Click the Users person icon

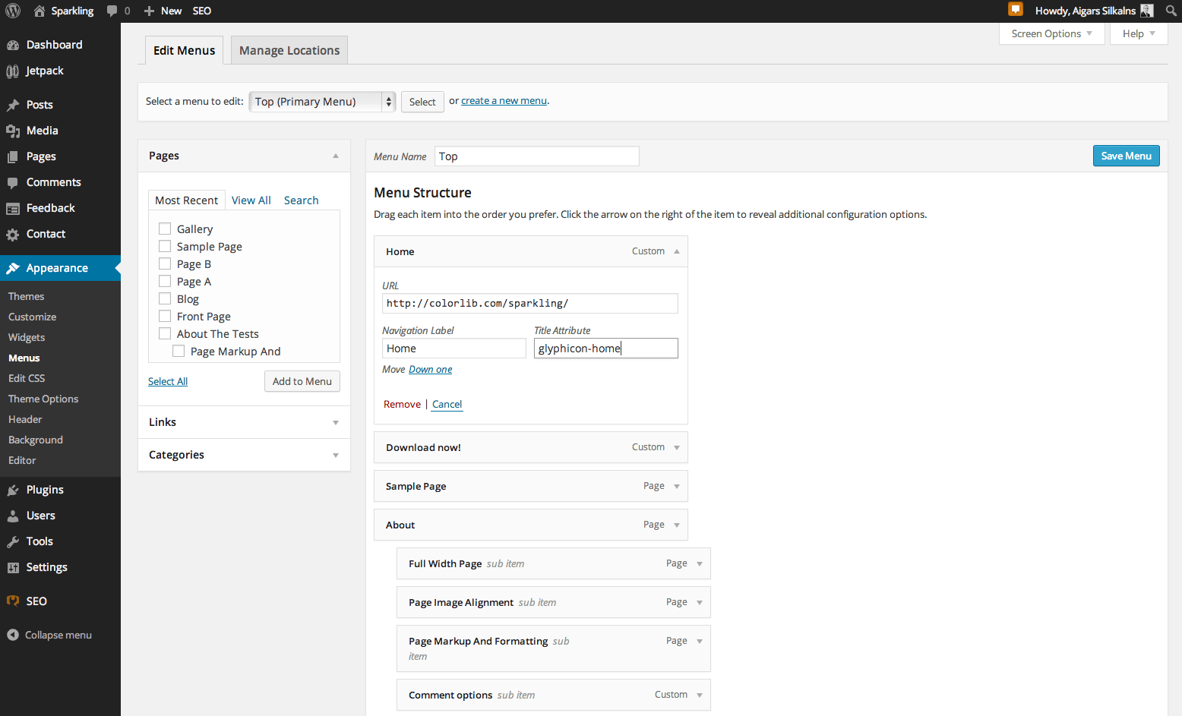13,516
